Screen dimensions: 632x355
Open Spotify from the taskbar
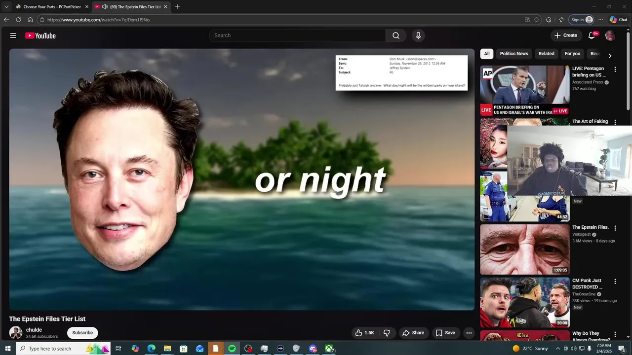coord(232,349)
